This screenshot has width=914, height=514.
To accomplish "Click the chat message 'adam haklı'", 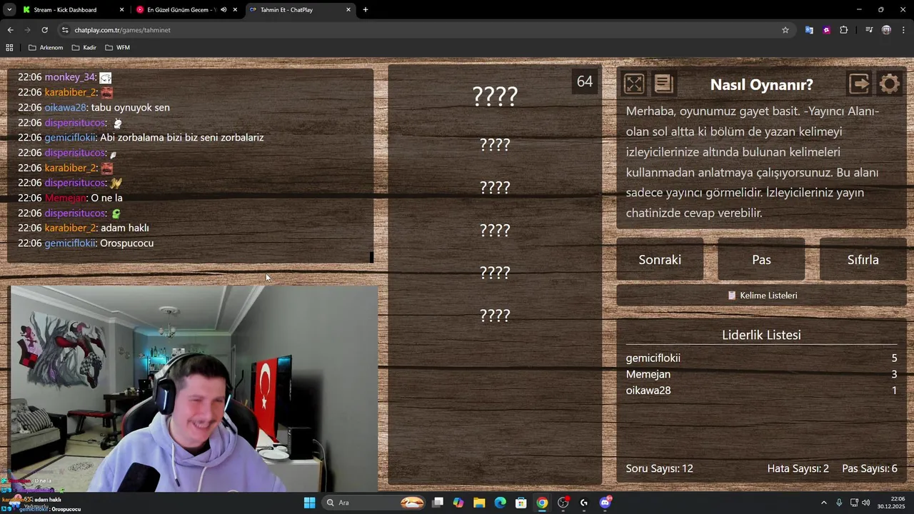I will pos(124,228).
